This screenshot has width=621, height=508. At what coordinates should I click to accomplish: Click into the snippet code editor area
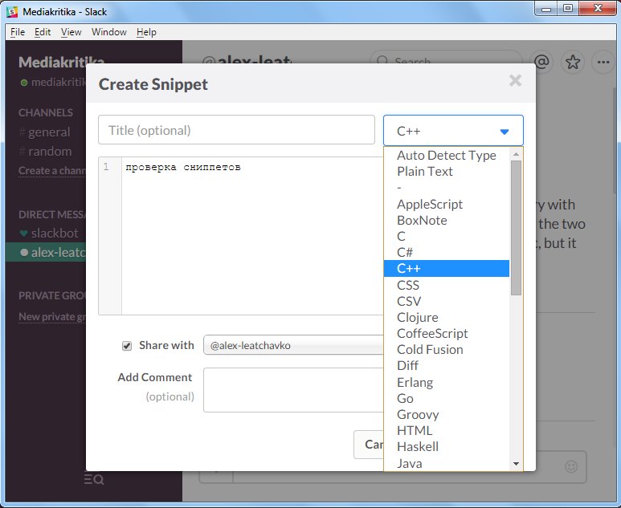(252, 236)
